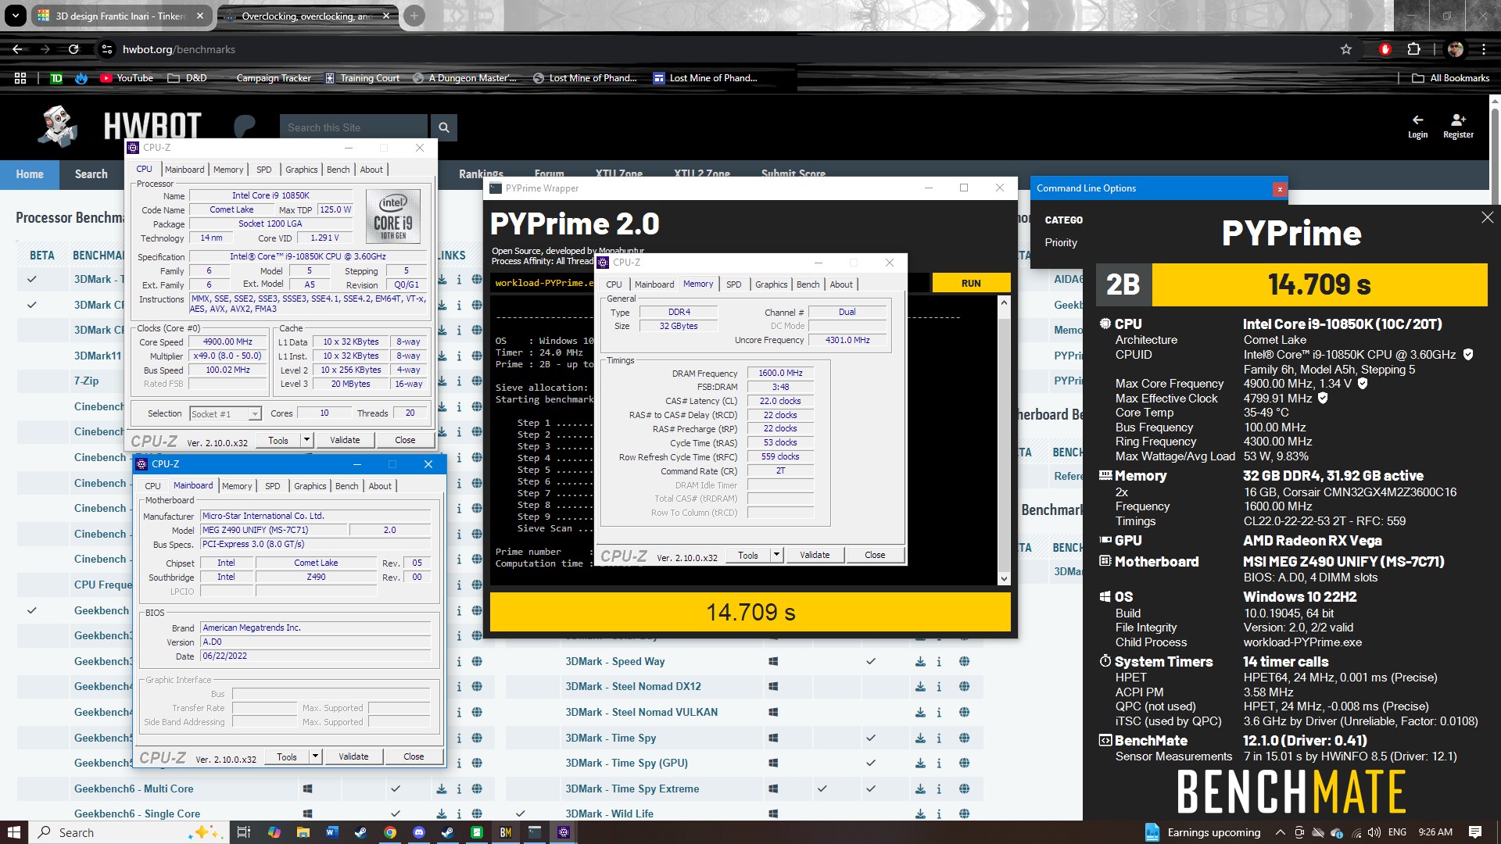Open the red hand ad-blocker extension
This screenshot has height=844, width=1501.
click(x=1385, y=49)
